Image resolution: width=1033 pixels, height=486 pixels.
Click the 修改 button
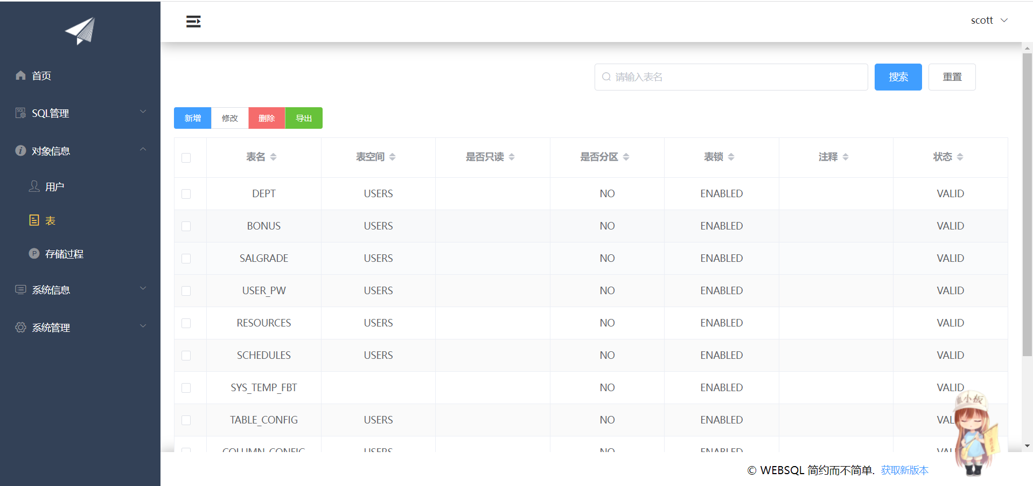click(x=230, y=118)
